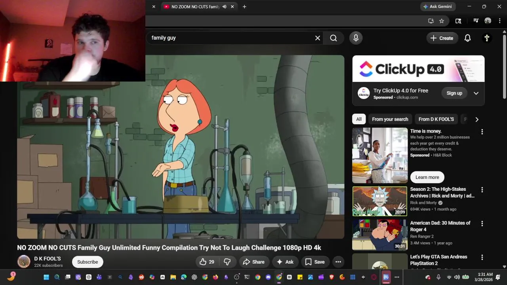Open Discord from the taskbar
Image resolution: width=507 pixels, height=285 pixels.
click(x=268, y=277)
